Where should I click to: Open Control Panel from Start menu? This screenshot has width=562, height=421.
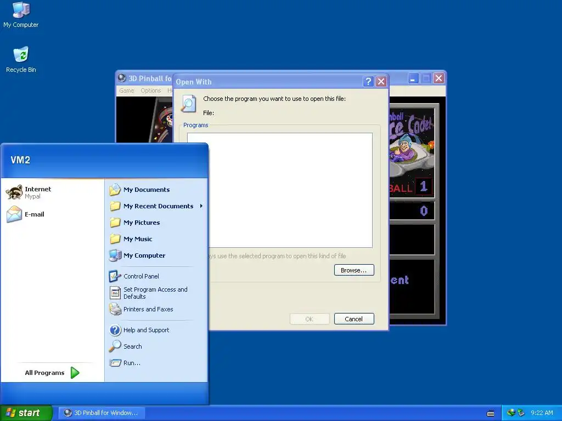[x=156, y=276]
